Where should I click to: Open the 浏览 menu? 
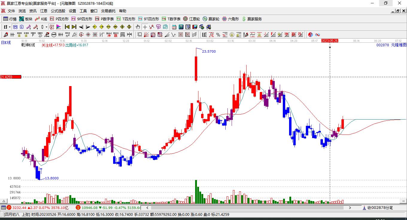22,11
